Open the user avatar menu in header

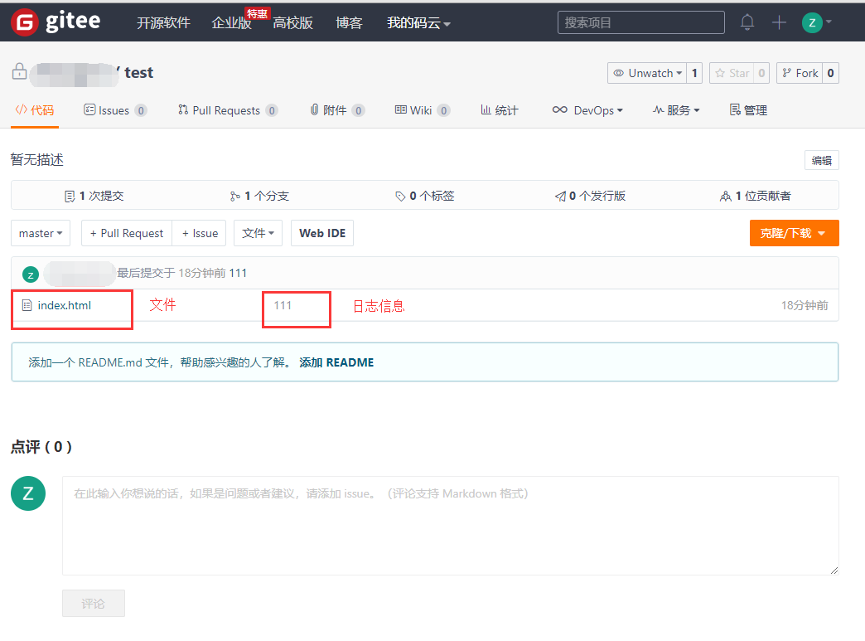click(x=816, y=22)
